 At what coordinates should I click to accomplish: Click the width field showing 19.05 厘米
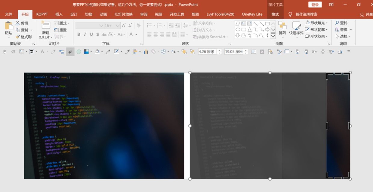[234, 52]
